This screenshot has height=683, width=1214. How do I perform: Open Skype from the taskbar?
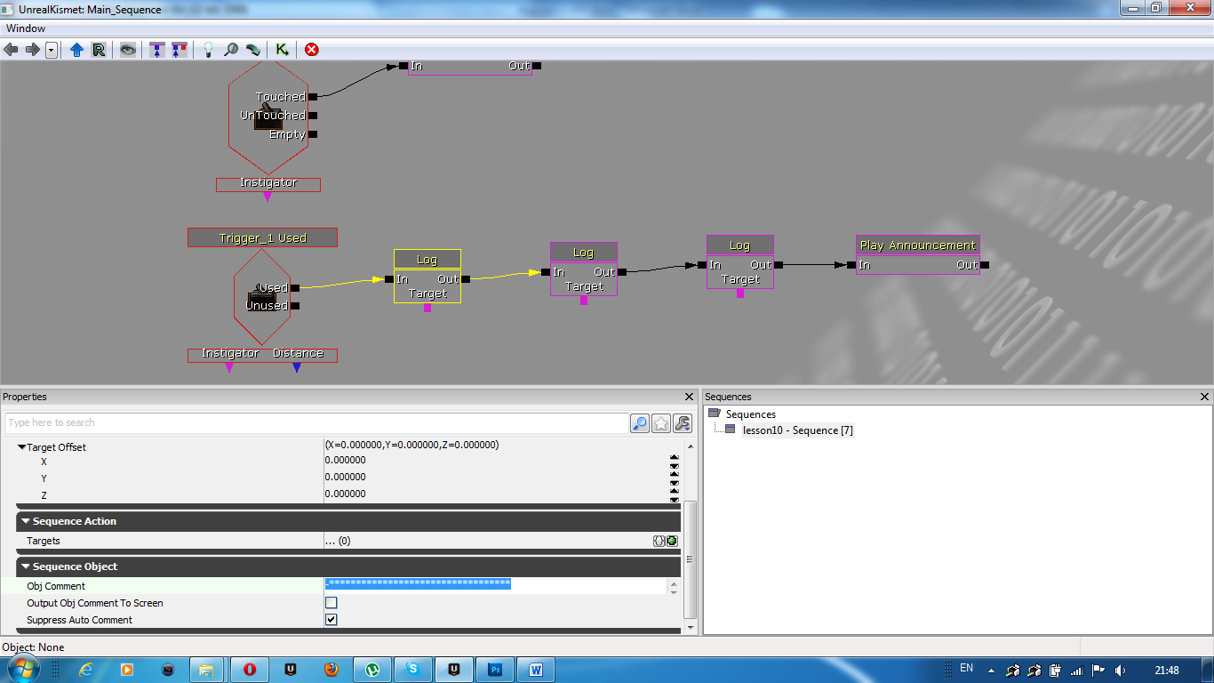(x=413, y=670)
